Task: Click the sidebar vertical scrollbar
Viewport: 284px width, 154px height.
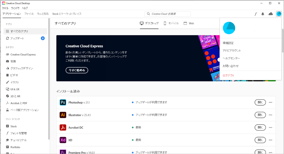Action: (49, 79)
